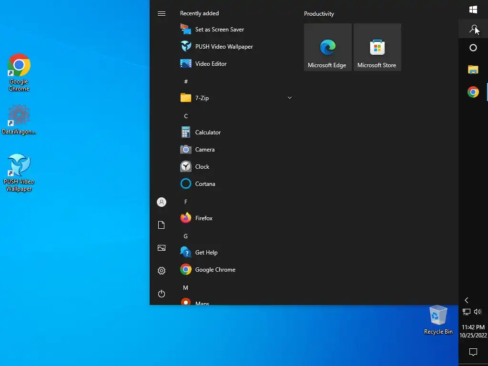Open the 7-Zip folder icon

(186, 98)
